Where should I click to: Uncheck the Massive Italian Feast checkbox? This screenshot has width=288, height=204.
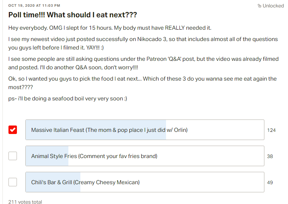(13, 130)
